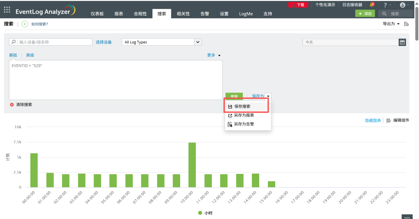The image size is (419, 219).
Task: Click the 输入设备/组名称 input field
Action: point(54,42)
